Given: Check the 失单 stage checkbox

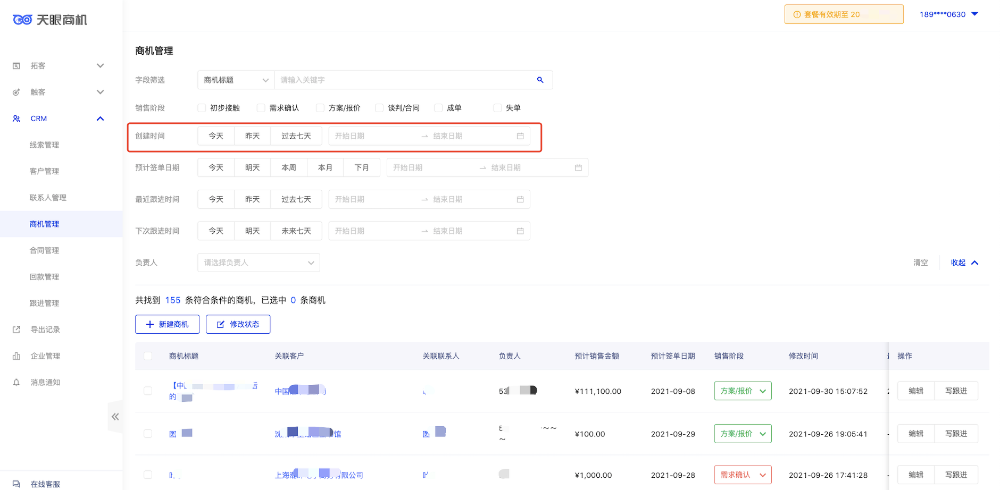Looking at the screenshot, I should click(497, 108).
